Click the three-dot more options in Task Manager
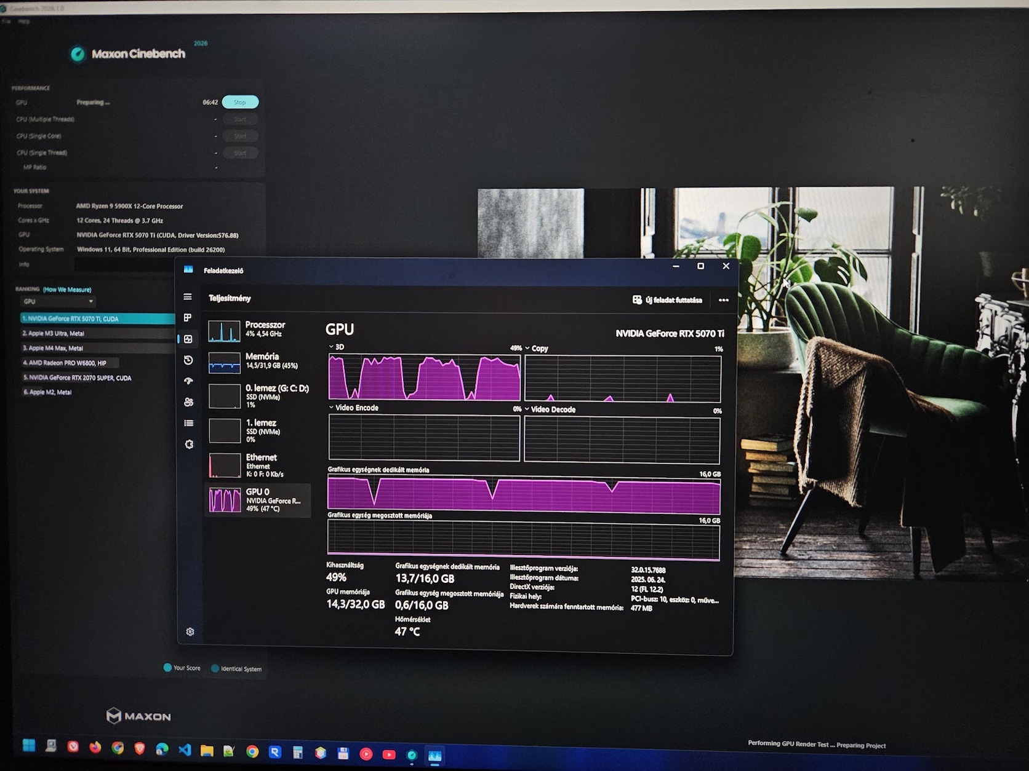 click(x=724, y=300)
